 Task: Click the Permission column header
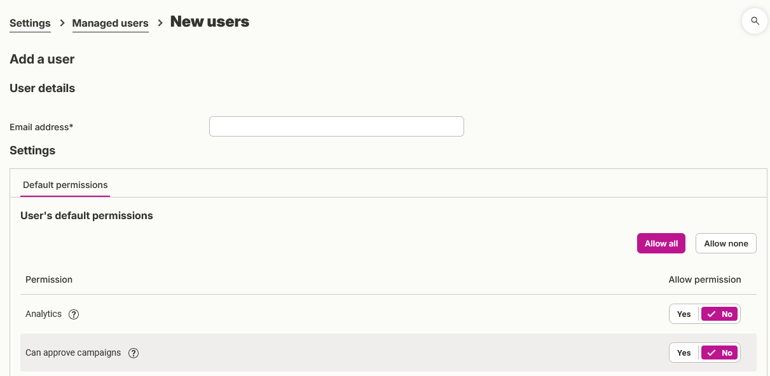click(x=49, y=279)
